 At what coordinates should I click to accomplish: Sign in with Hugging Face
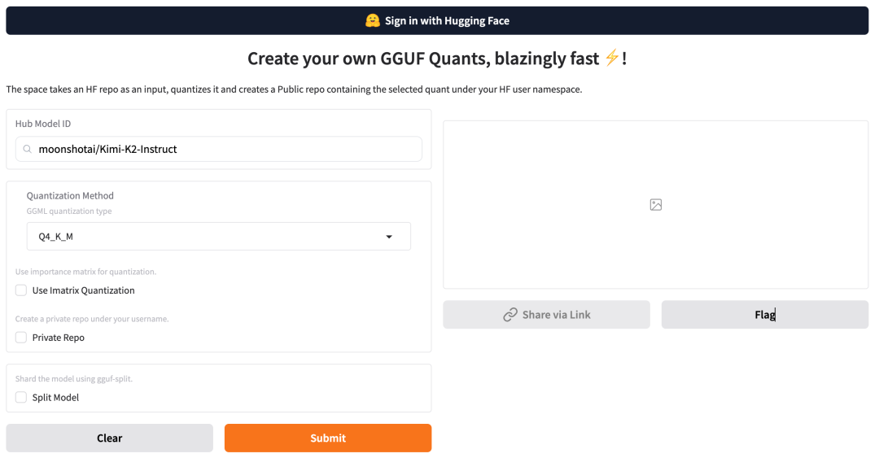(437, 20)
